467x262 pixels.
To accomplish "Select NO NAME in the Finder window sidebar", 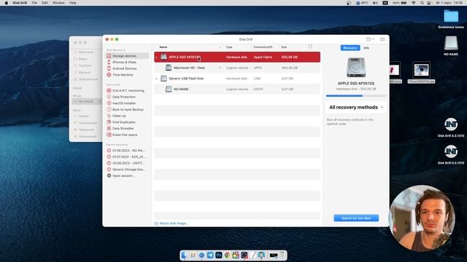I will pyautogui.click(x=86, y=102).
